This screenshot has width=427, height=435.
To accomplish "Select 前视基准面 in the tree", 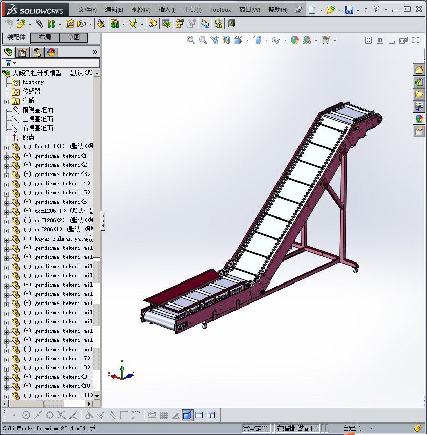I will (37, 110).
